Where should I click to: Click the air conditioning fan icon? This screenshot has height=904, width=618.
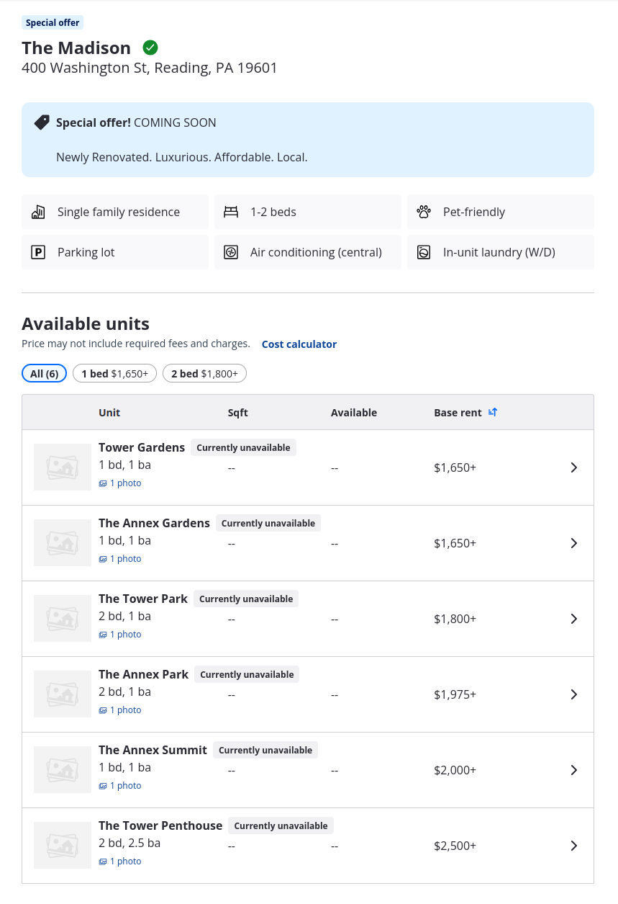click(x=231, y=252)
